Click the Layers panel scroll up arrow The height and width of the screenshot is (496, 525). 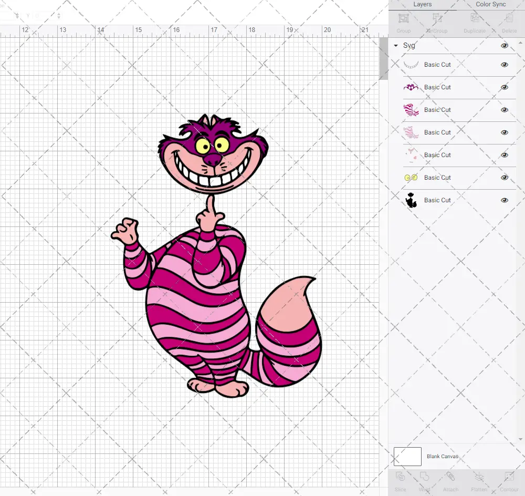point(520,43)
